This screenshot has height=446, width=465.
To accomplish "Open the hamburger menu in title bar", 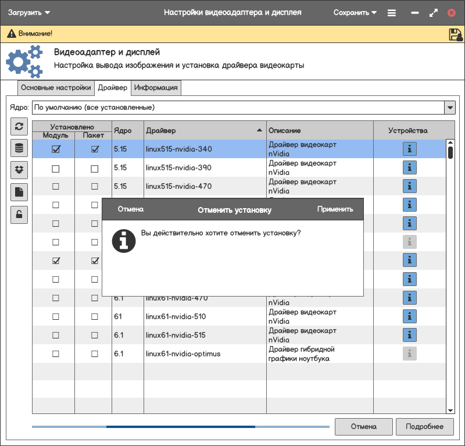I will (392, 12).
